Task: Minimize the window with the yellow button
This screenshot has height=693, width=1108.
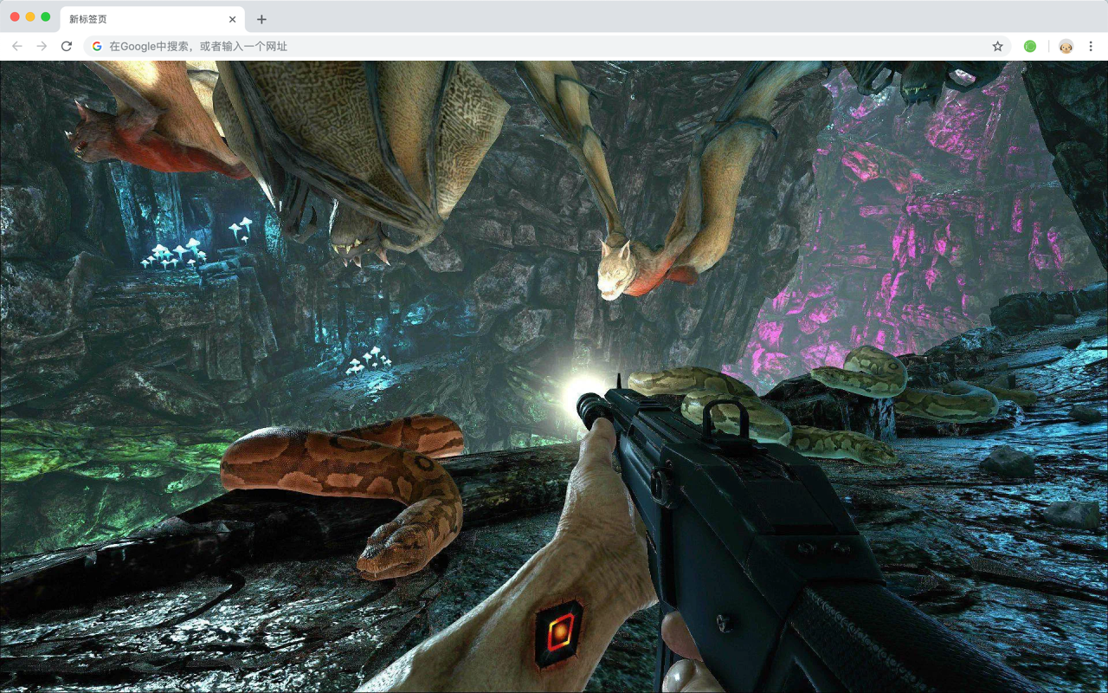Action: coord(30,16)
